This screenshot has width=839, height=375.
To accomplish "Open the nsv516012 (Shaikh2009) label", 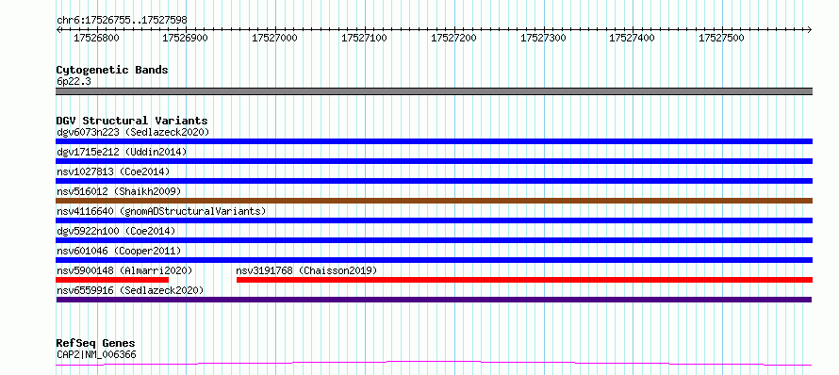I will click(x=119, y=191).
